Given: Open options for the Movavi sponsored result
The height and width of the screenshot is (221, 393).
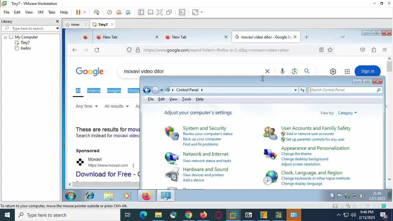Looking at the screenshot, I should pos(133,165).
